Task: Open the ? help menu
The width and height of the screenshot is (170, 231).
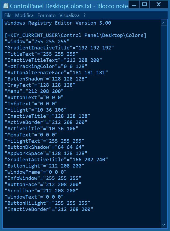Action: click(84, 15)
